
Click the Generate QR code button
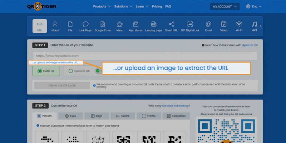click(62, 85)
